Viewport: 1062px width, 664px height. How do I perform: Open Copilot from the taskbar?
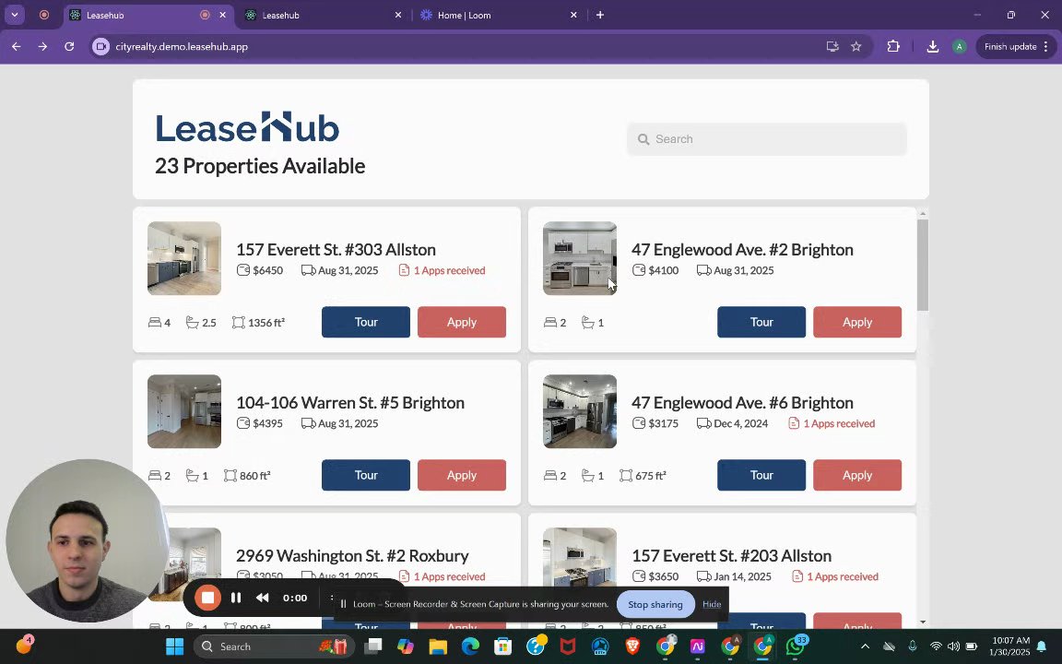(x=405, y=646)
